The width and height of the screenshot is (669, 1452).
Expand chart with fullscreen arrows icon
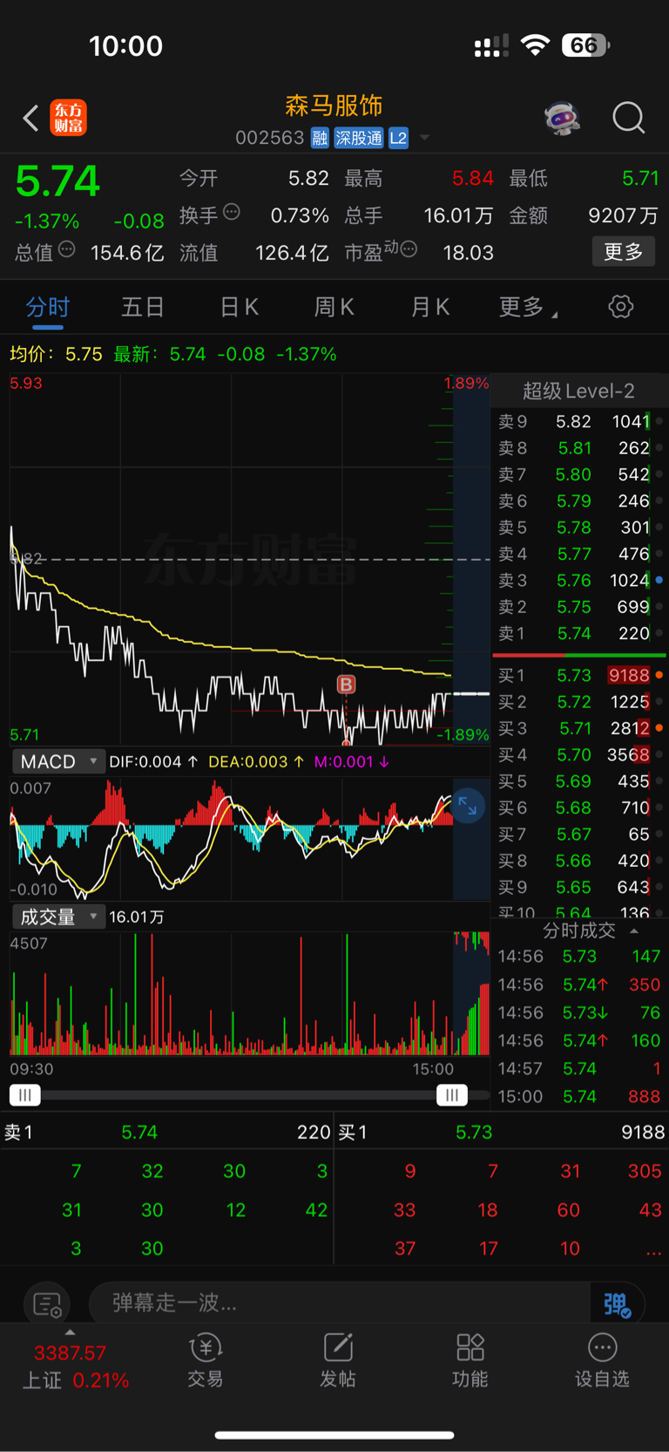[x=468, y=806]
